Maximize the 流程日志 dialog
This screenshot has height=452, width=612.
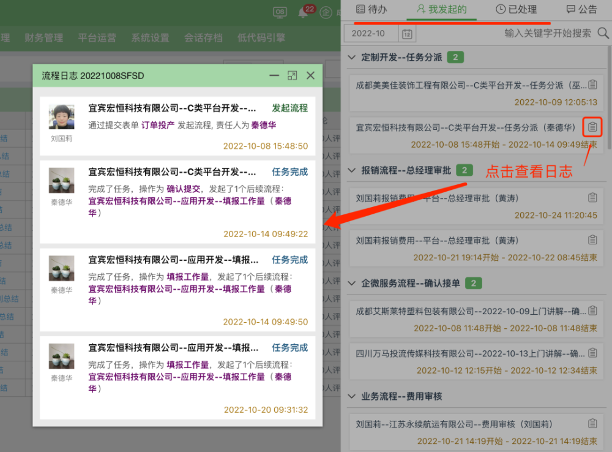click(x=292, y=75)
